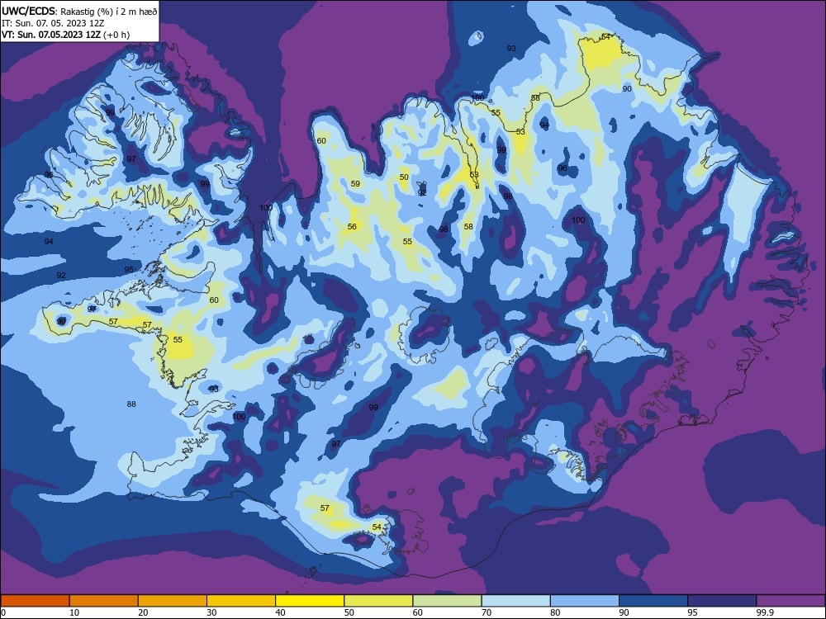Click the legend tick label '20'

click(143, 612)
